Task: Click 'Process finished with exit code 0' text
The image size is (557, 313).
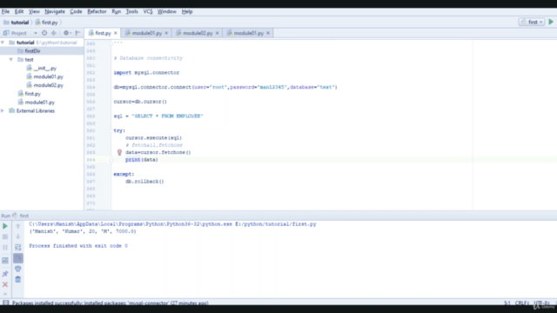Action: [x=78, y=245]
